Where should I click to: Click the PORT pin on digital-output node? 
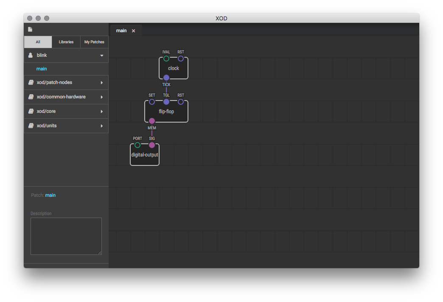click(137, 145)
